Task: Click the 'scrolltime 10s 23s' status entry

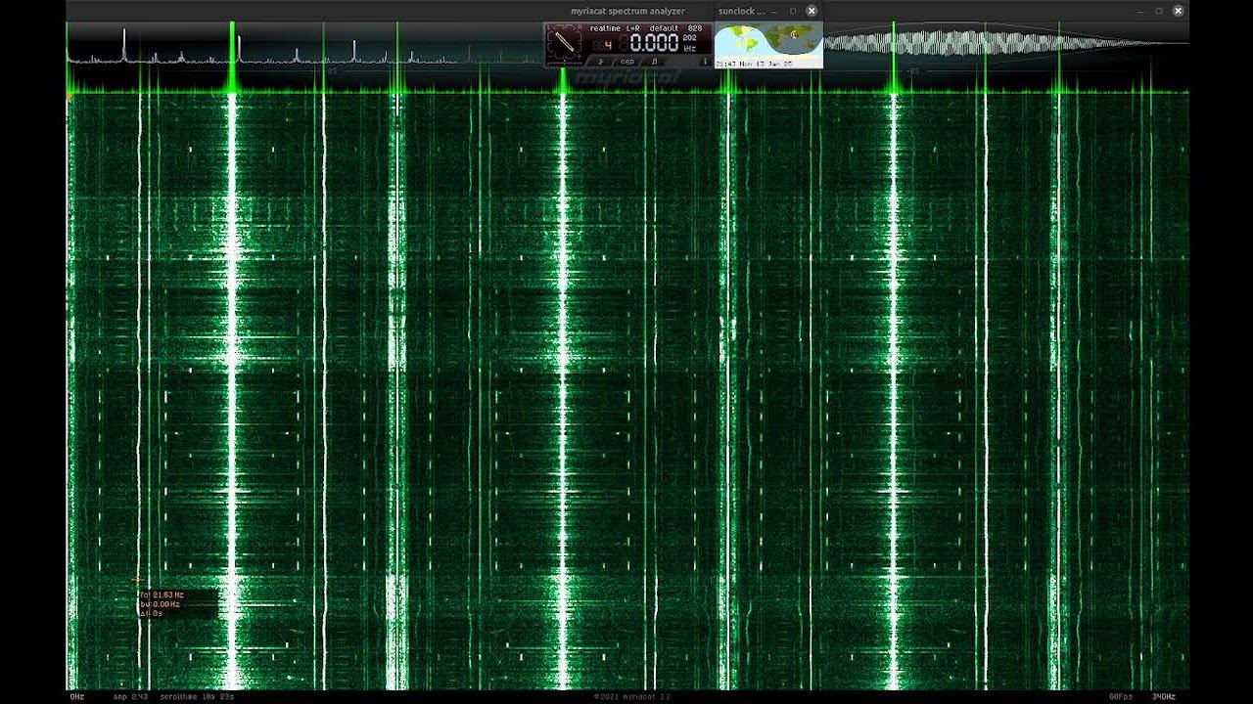Action: [197, 696]
